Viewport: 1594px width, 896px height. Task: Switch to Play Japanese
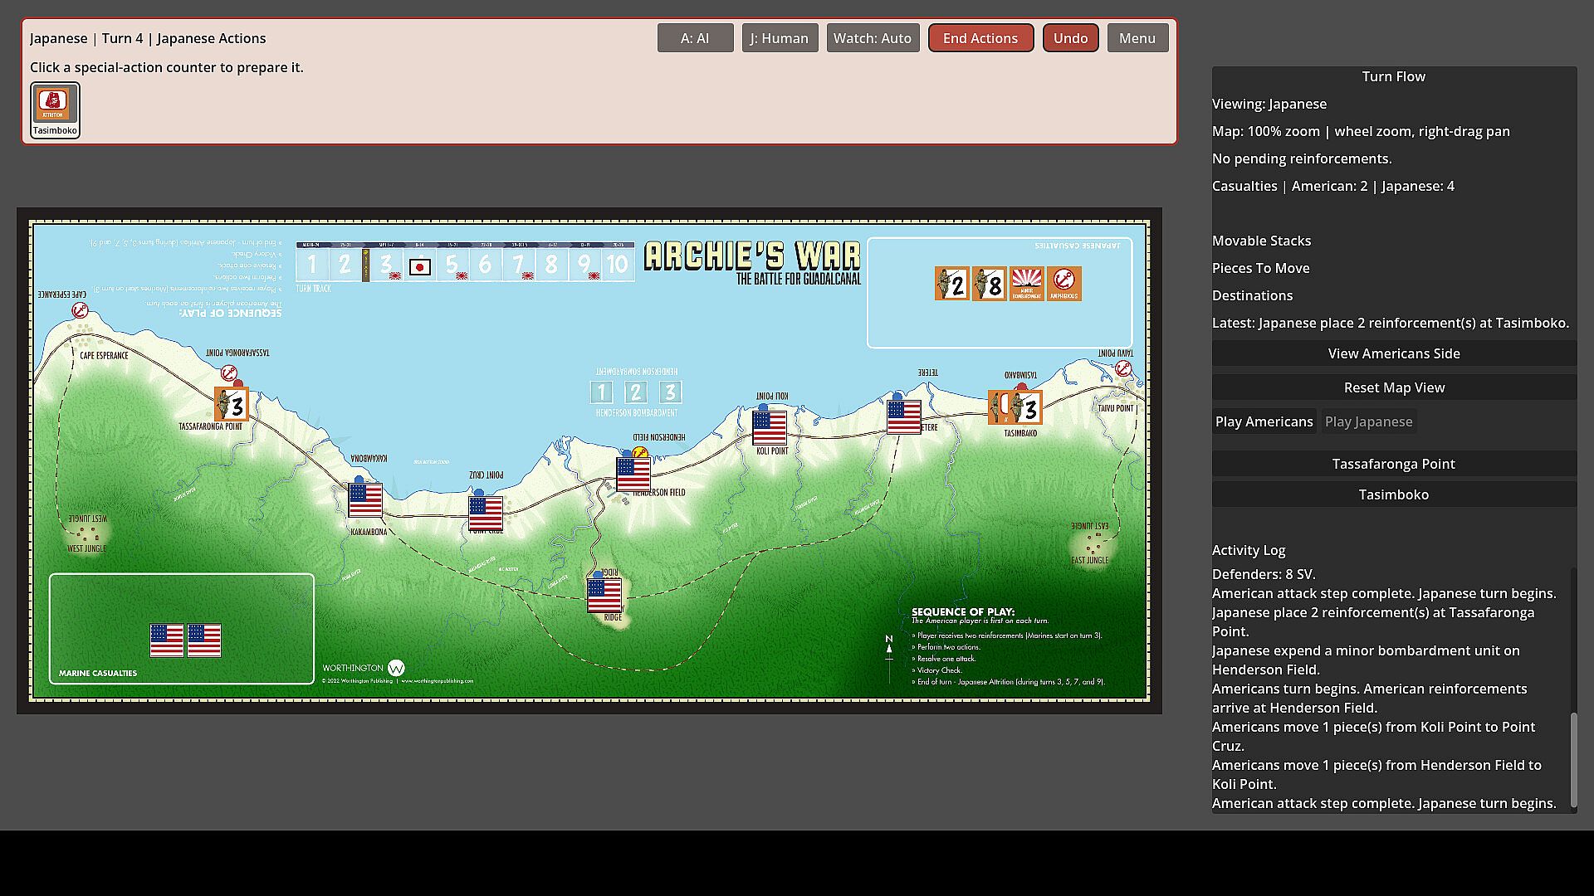(1368, 421)
